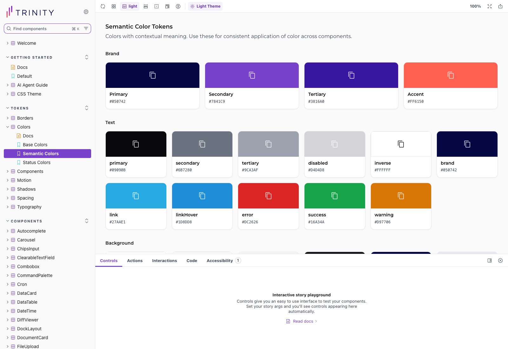Expand CSS Theme in the sidebar
508x349 pixels.
click(x=48, y=94)
